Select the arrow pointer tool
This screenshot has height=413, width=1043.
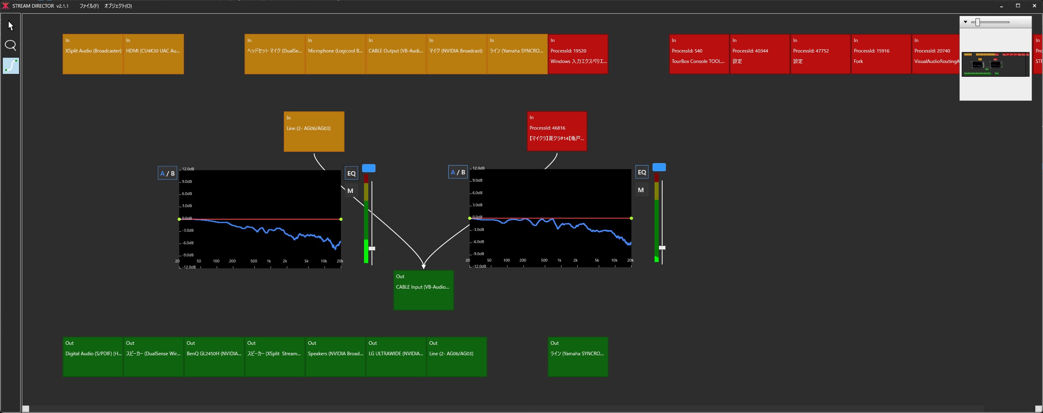coord(11,26)
